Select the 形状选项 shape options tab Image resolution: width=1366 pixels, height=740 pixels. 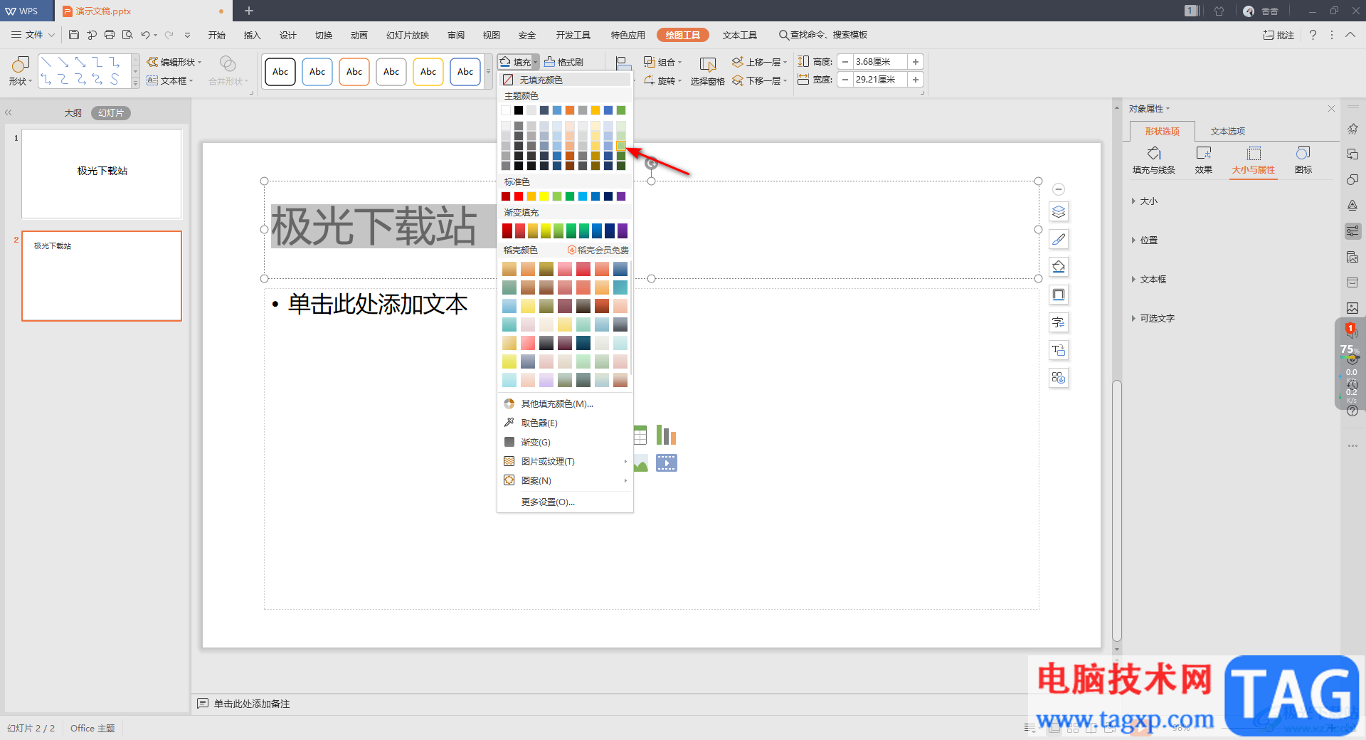[x=1162, y=132]
